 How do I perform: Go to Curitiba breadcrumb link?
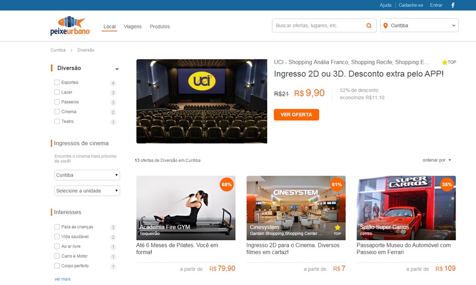(x=58, y=50)
